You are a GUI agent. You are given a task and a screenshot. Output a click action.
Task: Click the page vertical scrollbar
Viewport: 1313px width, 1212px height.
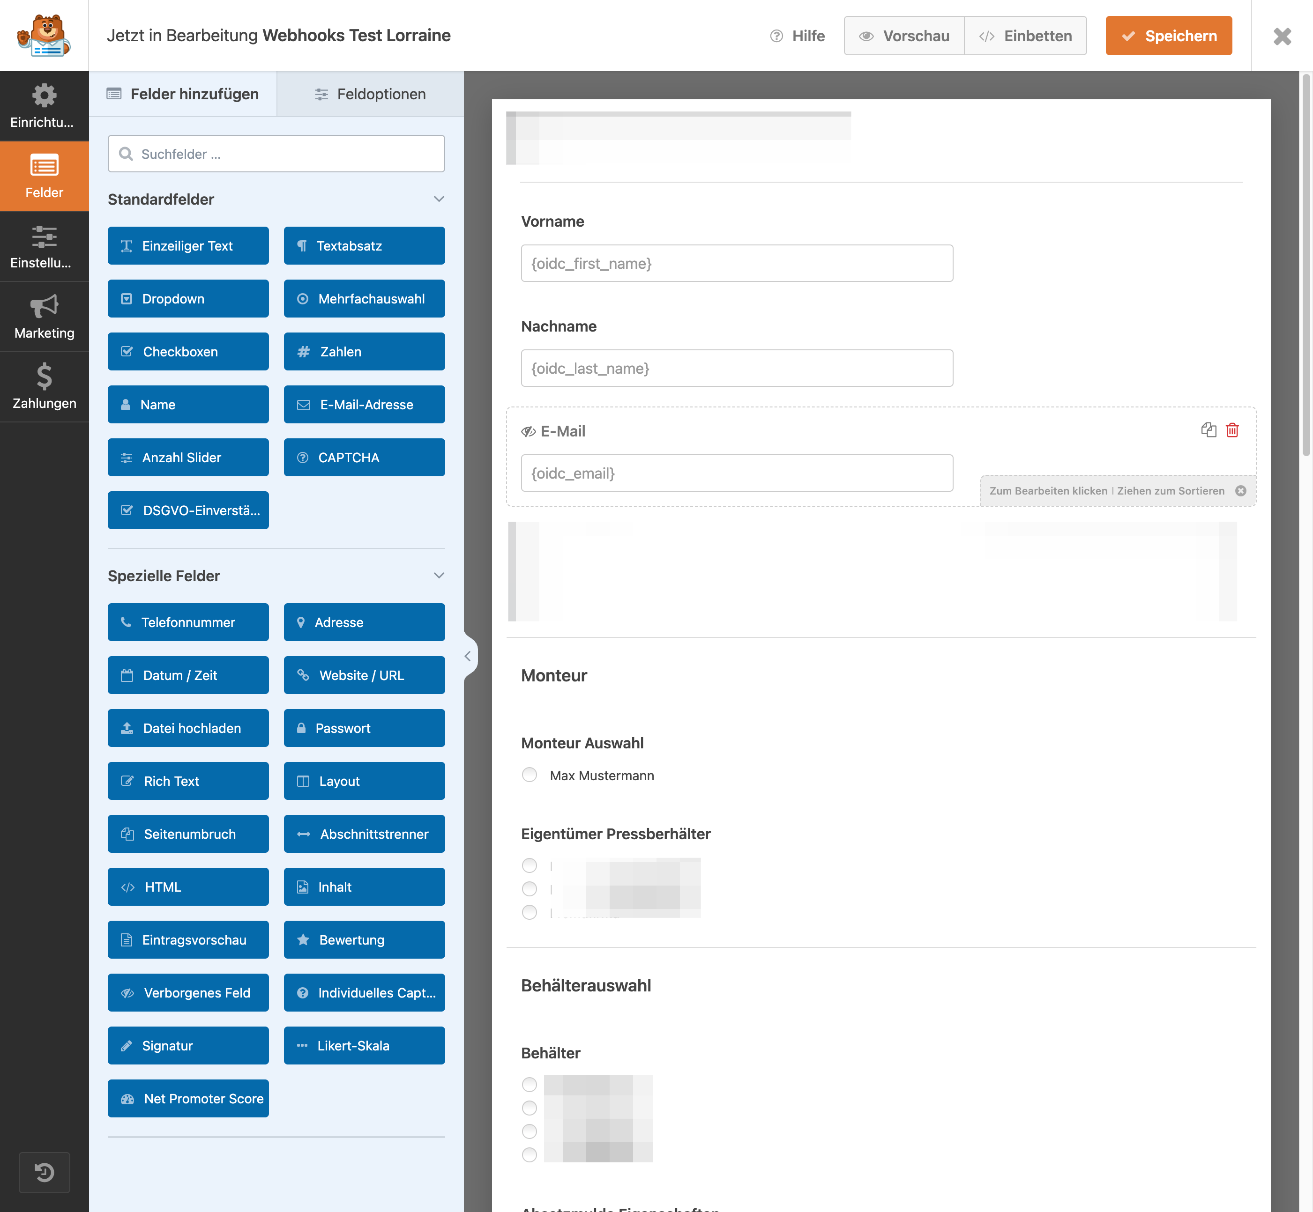[x=1306, y=266]
